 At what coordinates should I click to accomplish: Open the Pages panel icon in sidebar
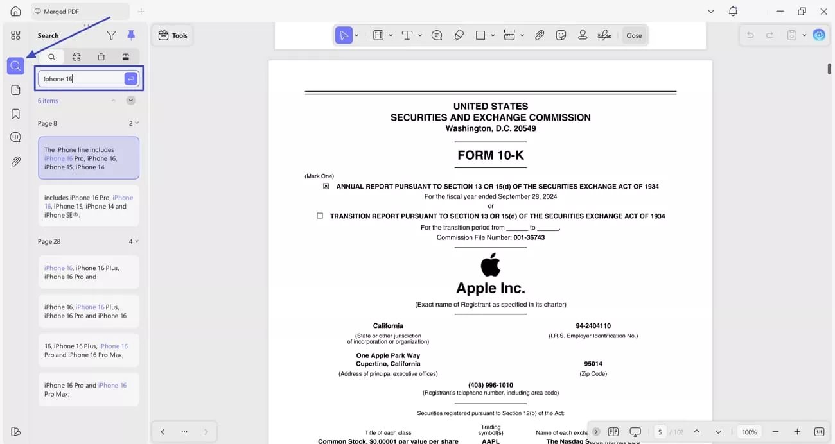click(15, 90)
